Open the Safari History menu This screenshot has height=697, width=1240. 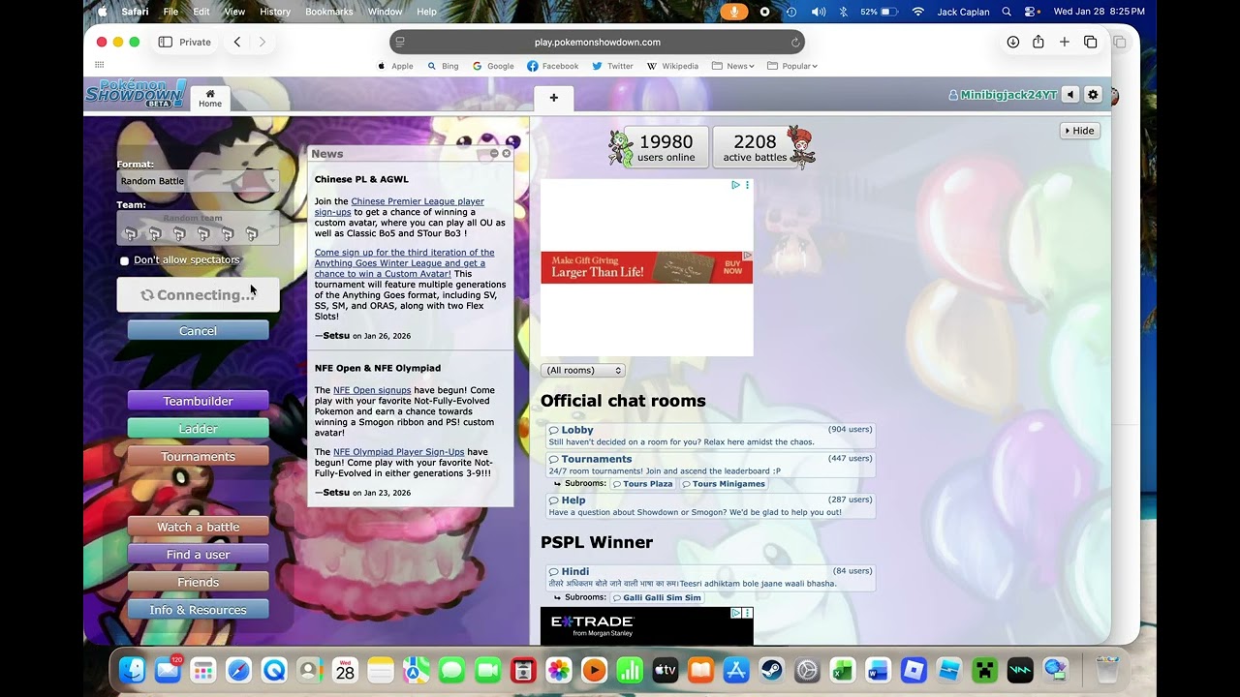pyautogui.click(x=275, y=12)
